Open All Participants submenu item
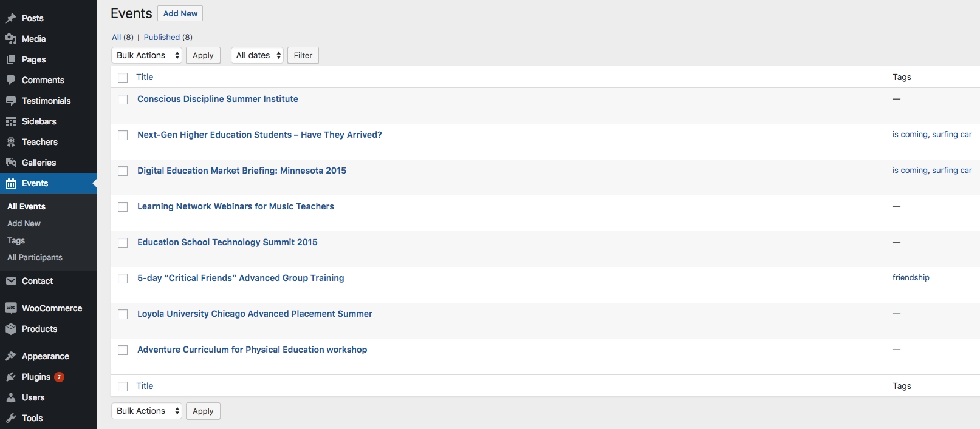 tap(35, 257)
